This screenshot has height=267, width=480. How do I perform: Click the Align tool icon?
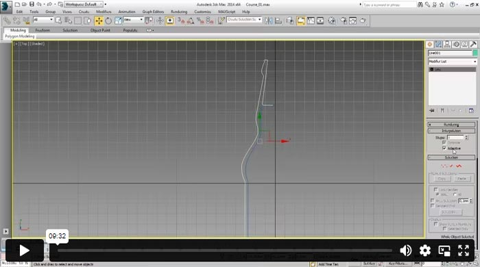278,21
